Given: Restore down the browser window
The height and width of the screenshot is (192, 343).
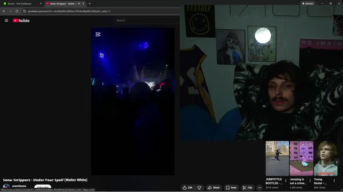Looking at the screenshot, I should 331,3.
